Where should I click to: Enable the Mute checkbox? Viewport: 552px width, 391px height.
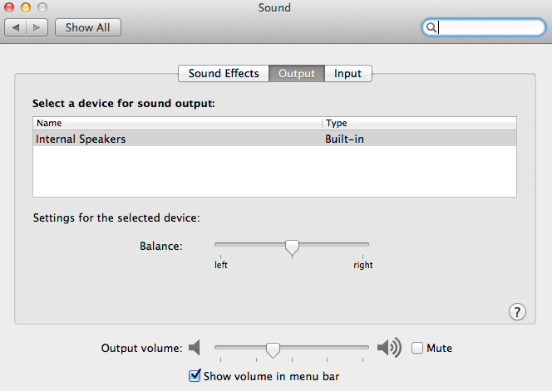[417, 348]
